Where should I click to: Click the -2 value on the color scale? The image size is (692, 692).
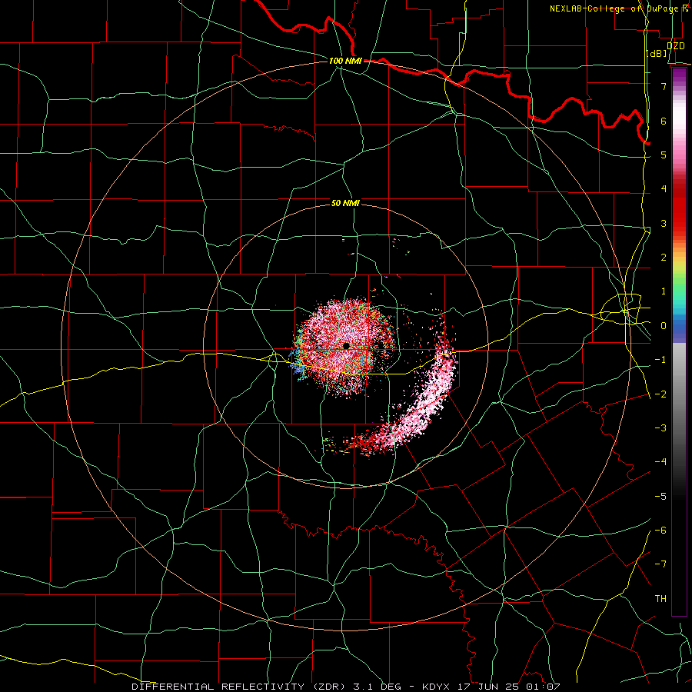[660, 394]
